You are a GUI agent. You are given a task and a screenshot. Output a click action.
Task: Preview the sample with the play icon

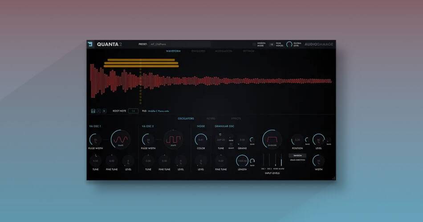(104, 111)
